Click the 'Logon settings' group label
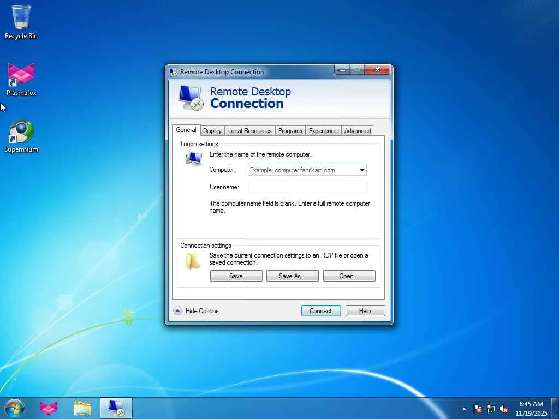Image resolution: width=559 pixels, height=419 pixels. (x=199, y=144)
